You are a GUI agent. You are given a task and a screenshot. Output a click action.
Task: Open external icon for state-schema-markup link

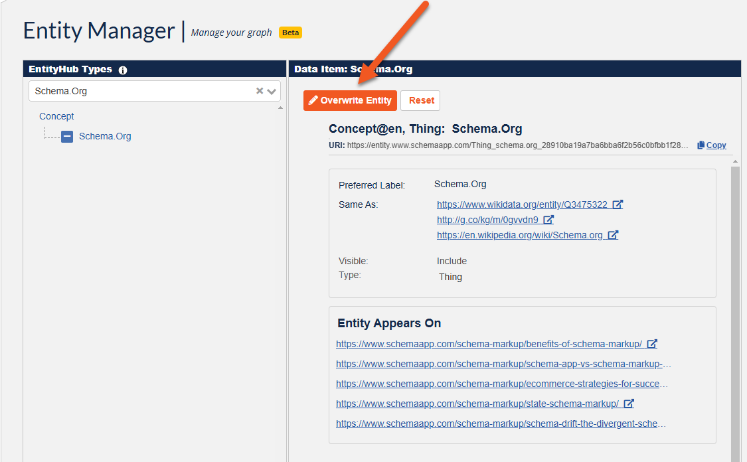pos(629,404)
